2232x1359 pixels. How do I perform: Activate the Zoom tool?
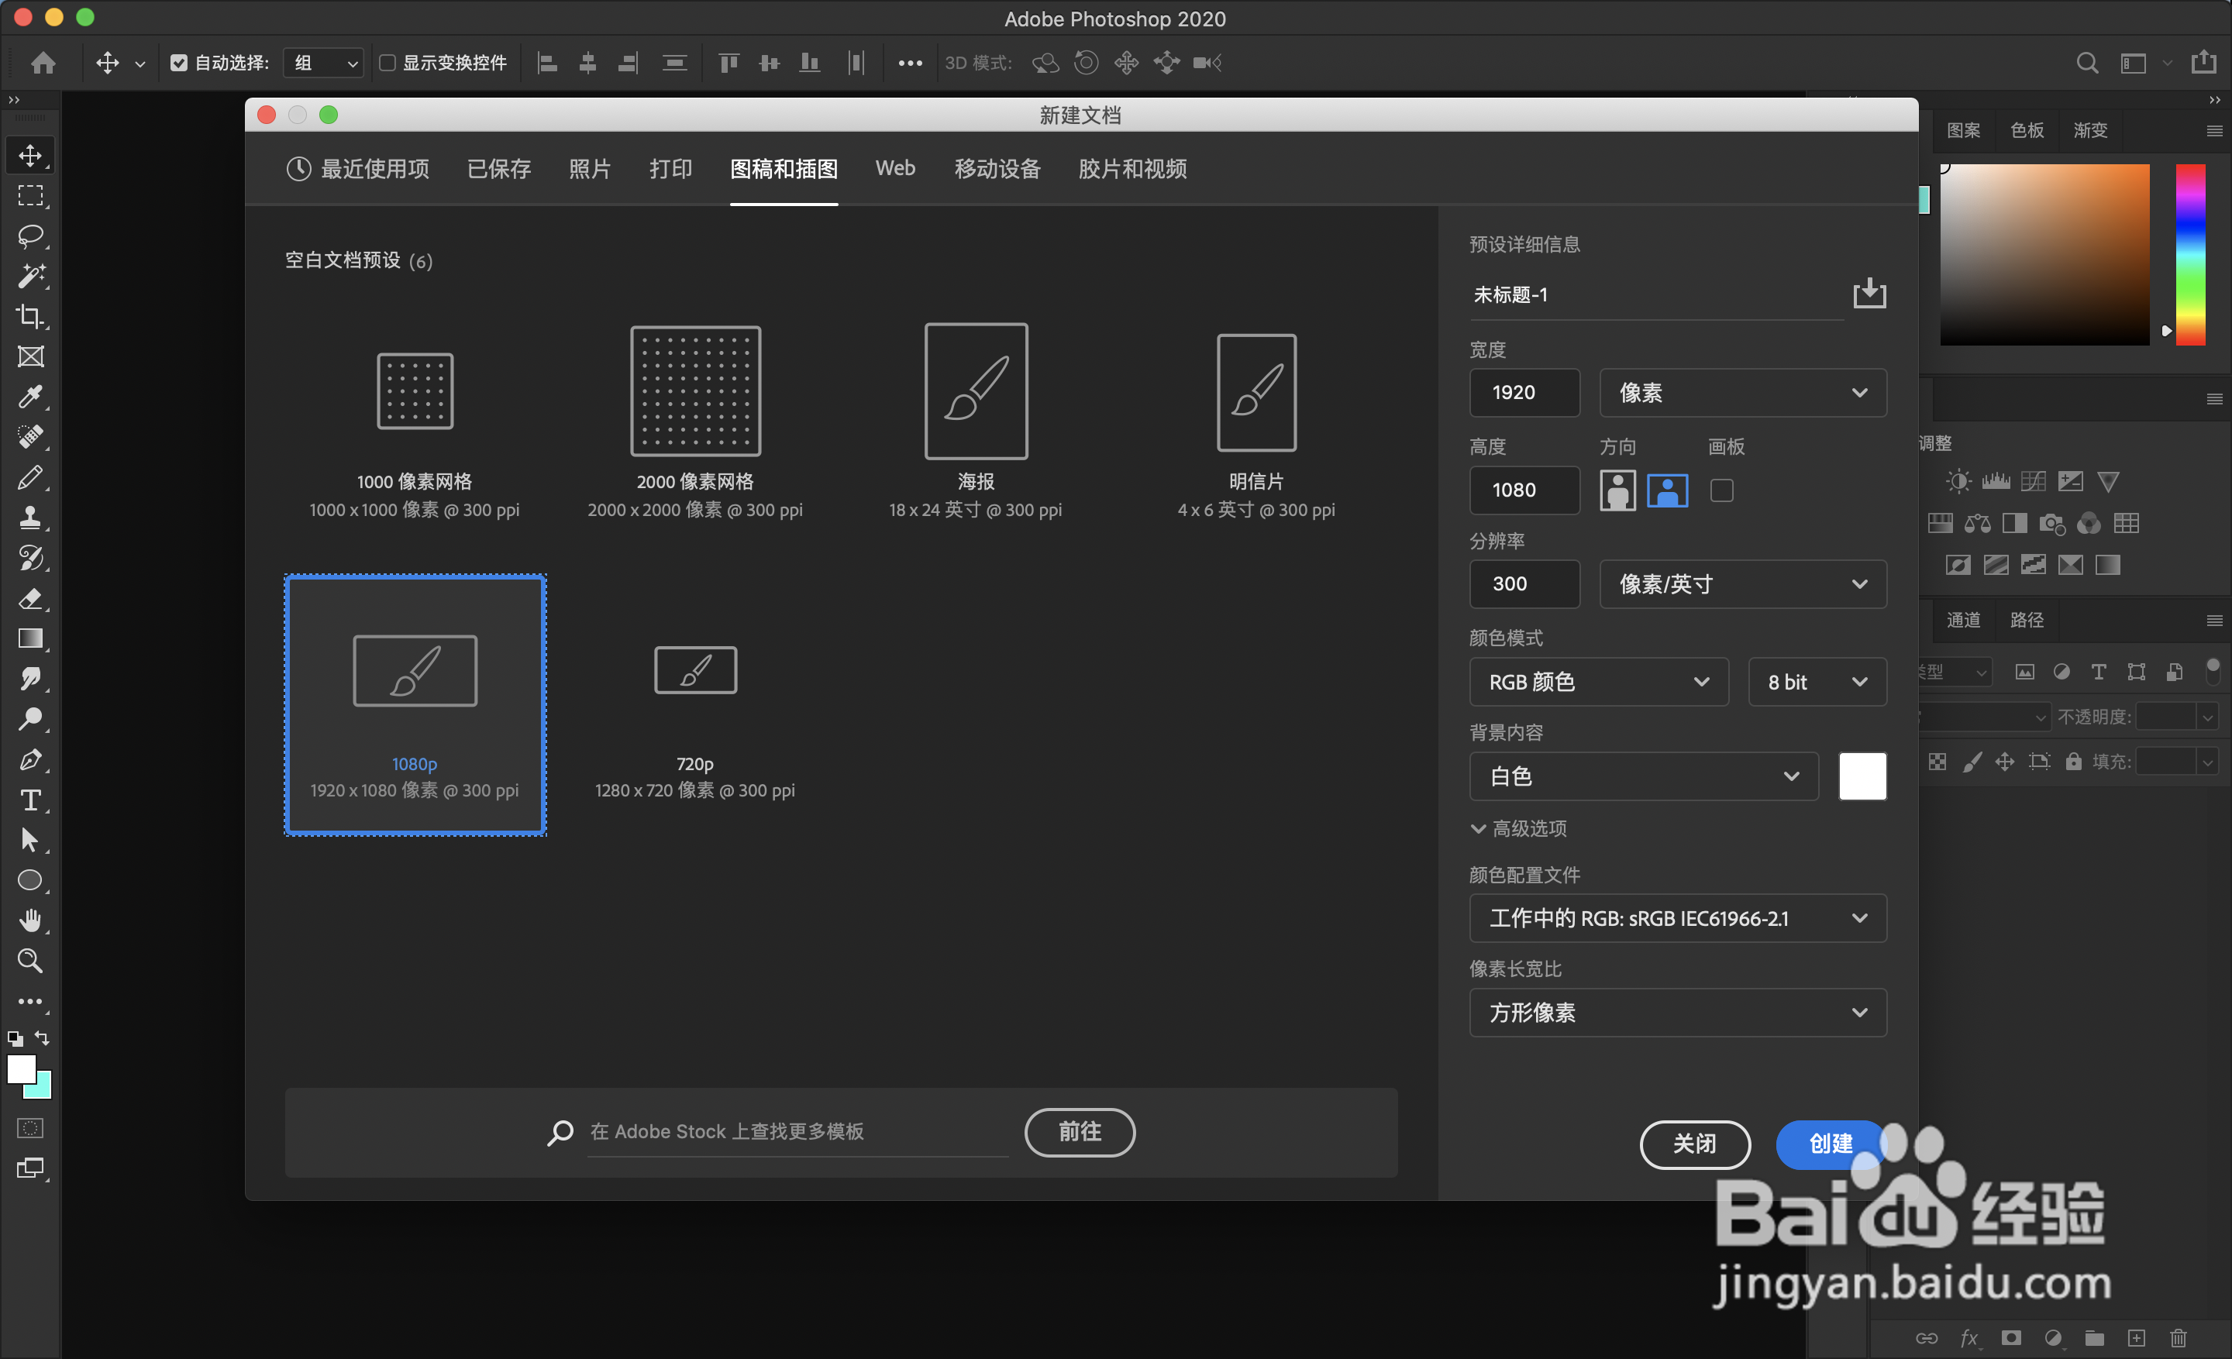point(30,961)
